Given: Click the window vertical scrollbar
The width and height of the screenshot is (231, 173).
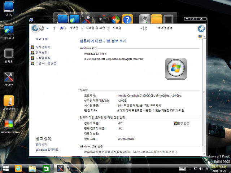Looking at the screenshot, I should tap(204, 92).
